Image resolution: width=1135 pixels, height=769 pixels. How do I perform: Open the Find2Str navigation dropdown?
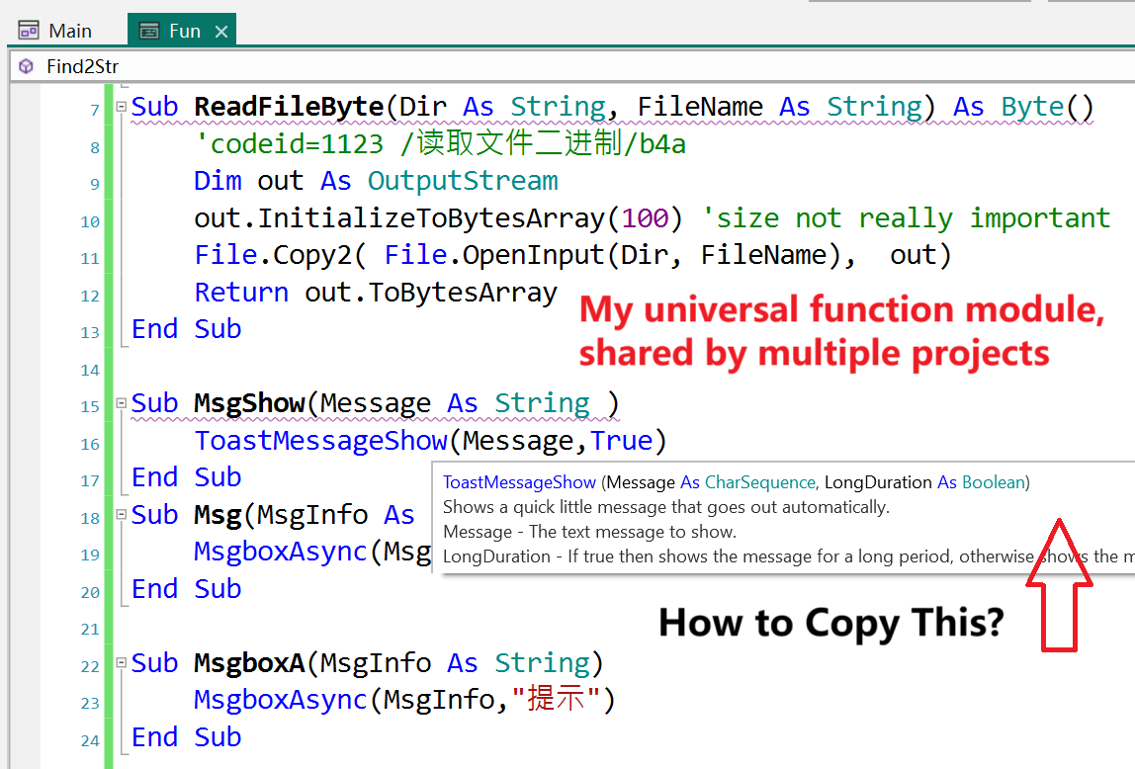point(84,66)
